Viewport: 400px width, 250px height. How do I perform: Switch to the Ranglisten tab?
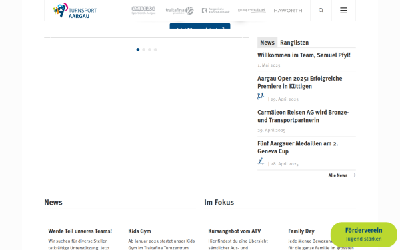[295, 43]
